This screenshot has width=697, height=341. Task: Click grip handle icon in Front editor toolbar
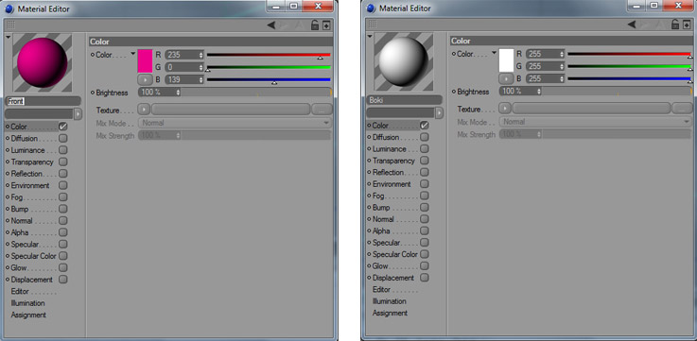(x=10, y=26)
